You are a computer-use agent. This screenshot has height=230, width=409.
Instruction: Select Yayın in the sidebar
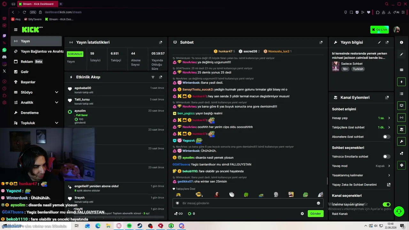click(x=36, y=41)
